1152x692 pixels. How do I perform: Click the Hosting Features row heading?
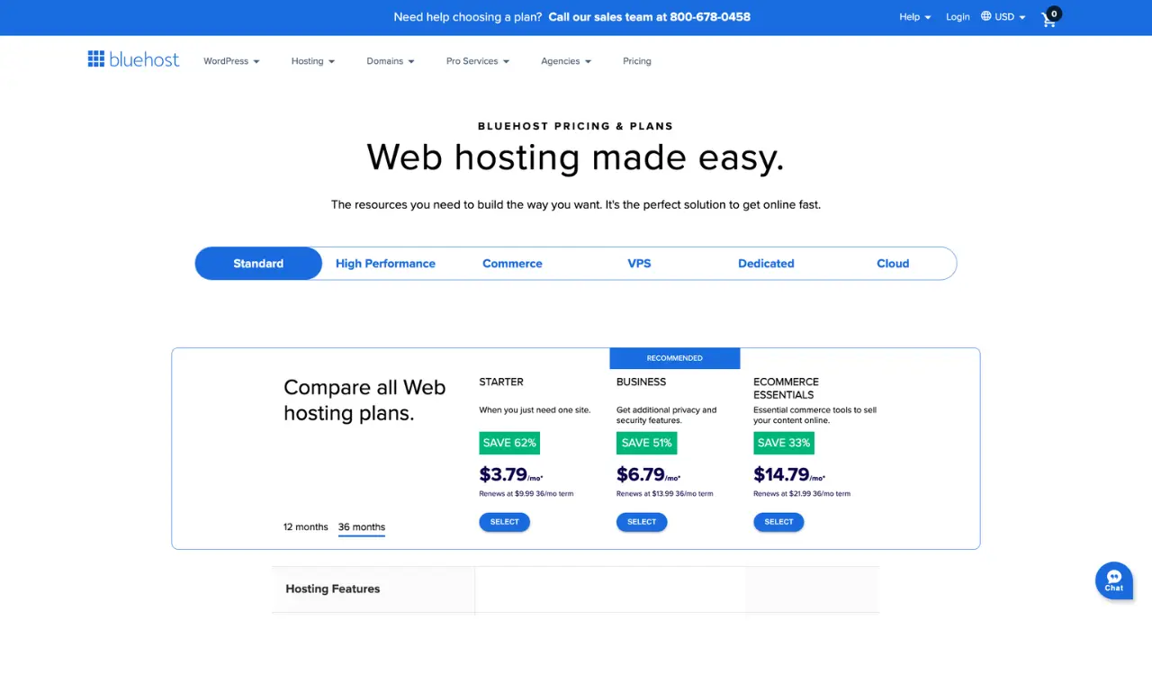pos(333,589)
